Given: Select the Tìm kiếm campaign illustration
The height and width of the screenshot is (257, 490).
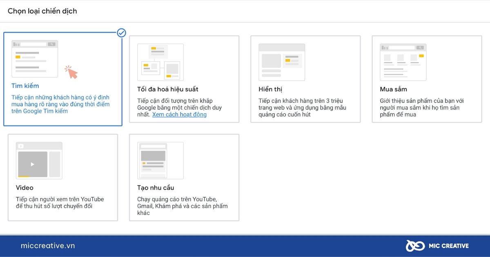Looking at the screenshot, I should (x=35, y=59).
